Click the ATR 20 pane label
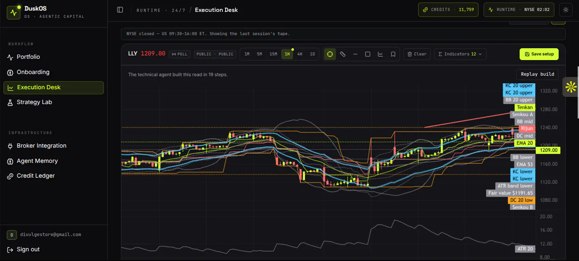This screenshot has width=579, height=261. tap(525, 249)
